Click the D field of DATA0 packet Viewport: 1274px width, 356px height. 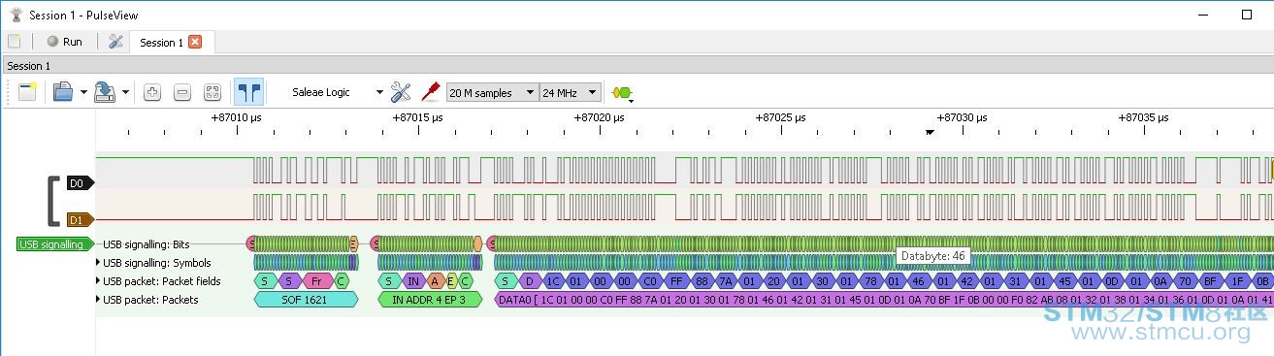click(530, 281)
